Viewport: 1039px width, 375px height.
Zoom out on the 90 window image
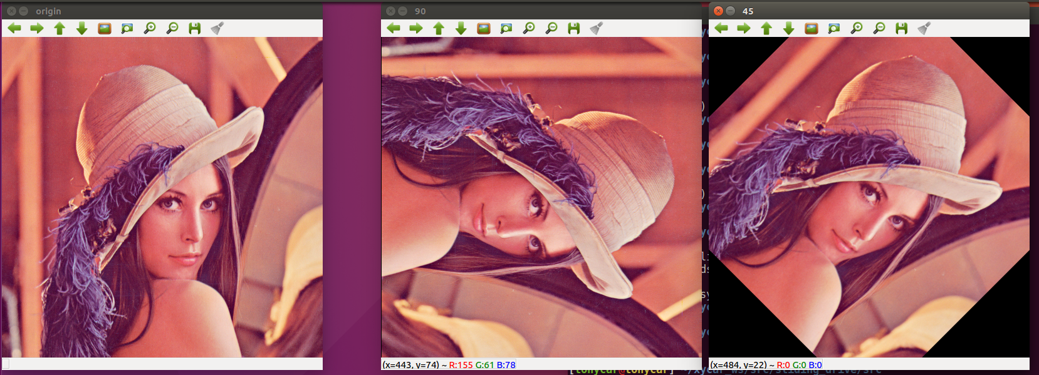[551, 28]
